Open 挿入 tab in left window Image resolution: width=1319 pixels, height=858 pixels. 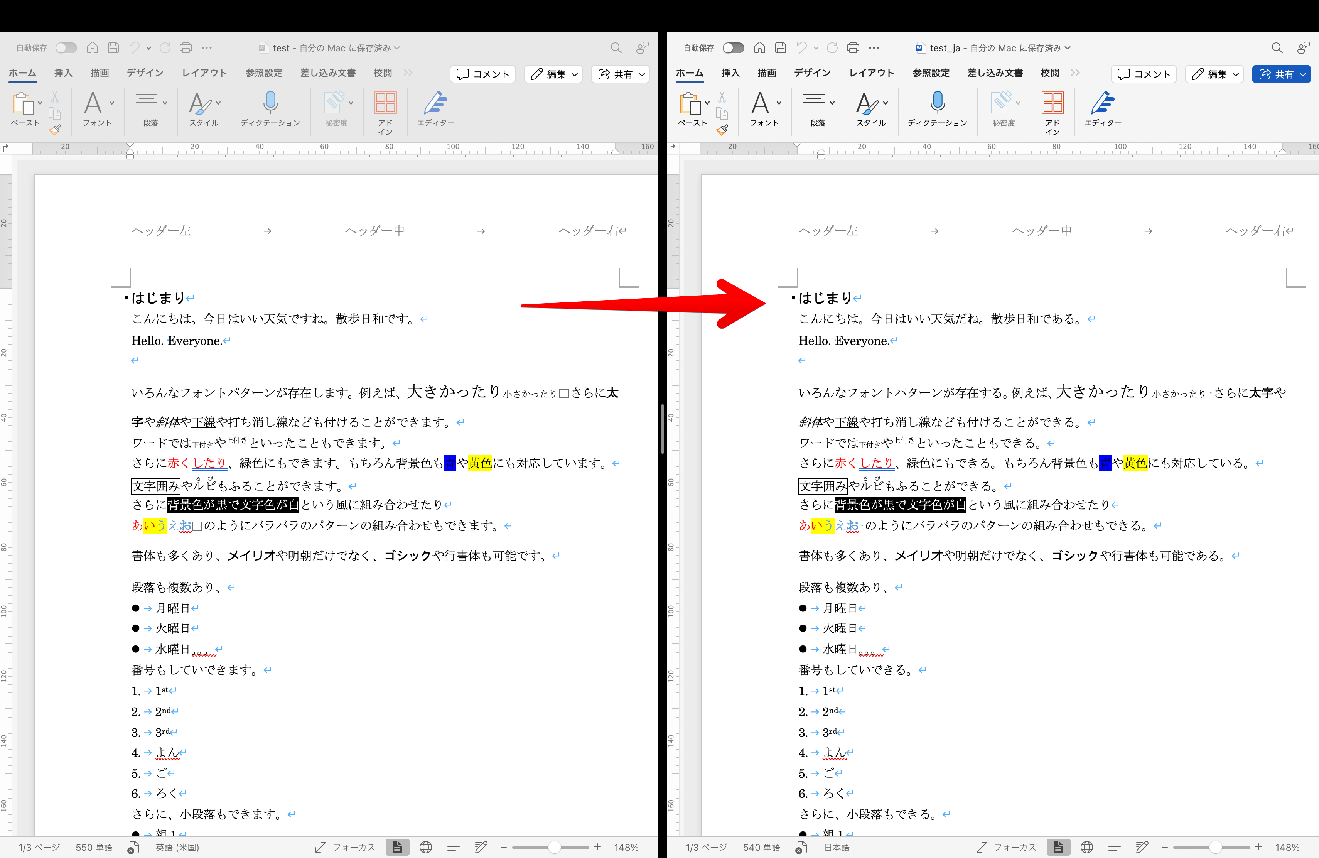(x=63, y=73)
